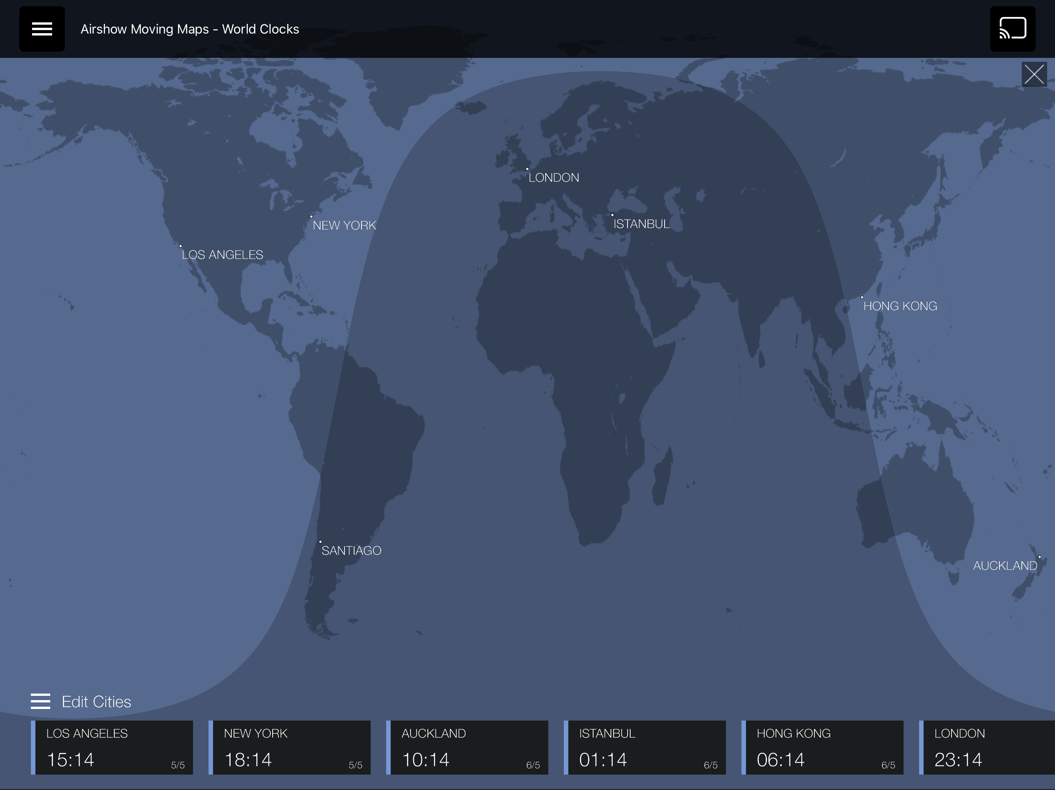Screen dimensions: 1055x790
Task: Open Edit Cities list icon
Action: (x=41, y=701)
